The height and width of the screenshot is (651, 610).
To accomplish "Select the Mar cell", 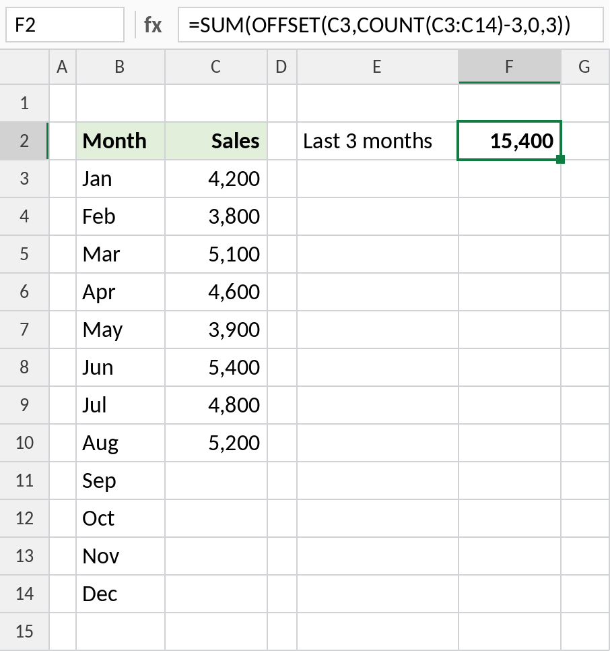I will tap(121, 254).
